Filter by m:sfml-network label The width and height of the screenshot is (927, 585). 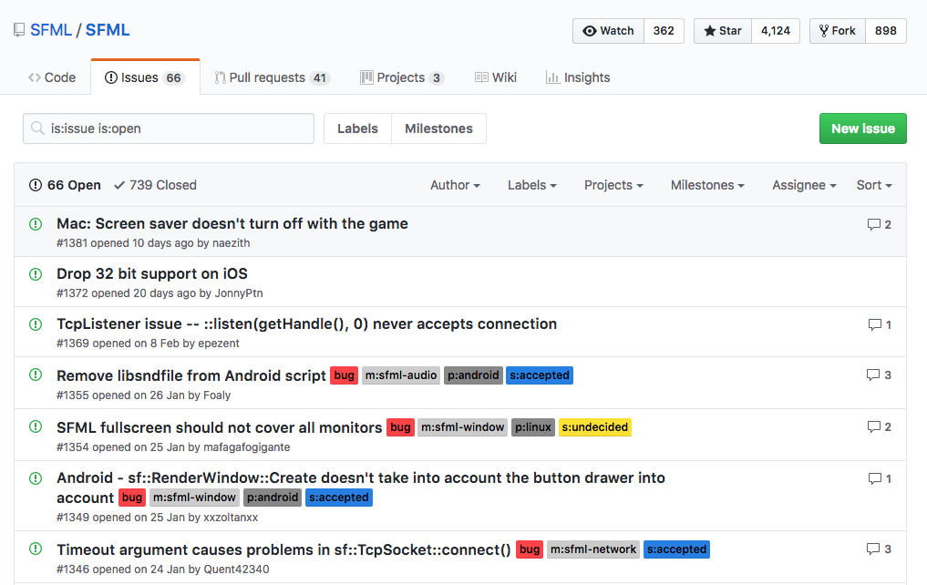[x=593, y=549]
